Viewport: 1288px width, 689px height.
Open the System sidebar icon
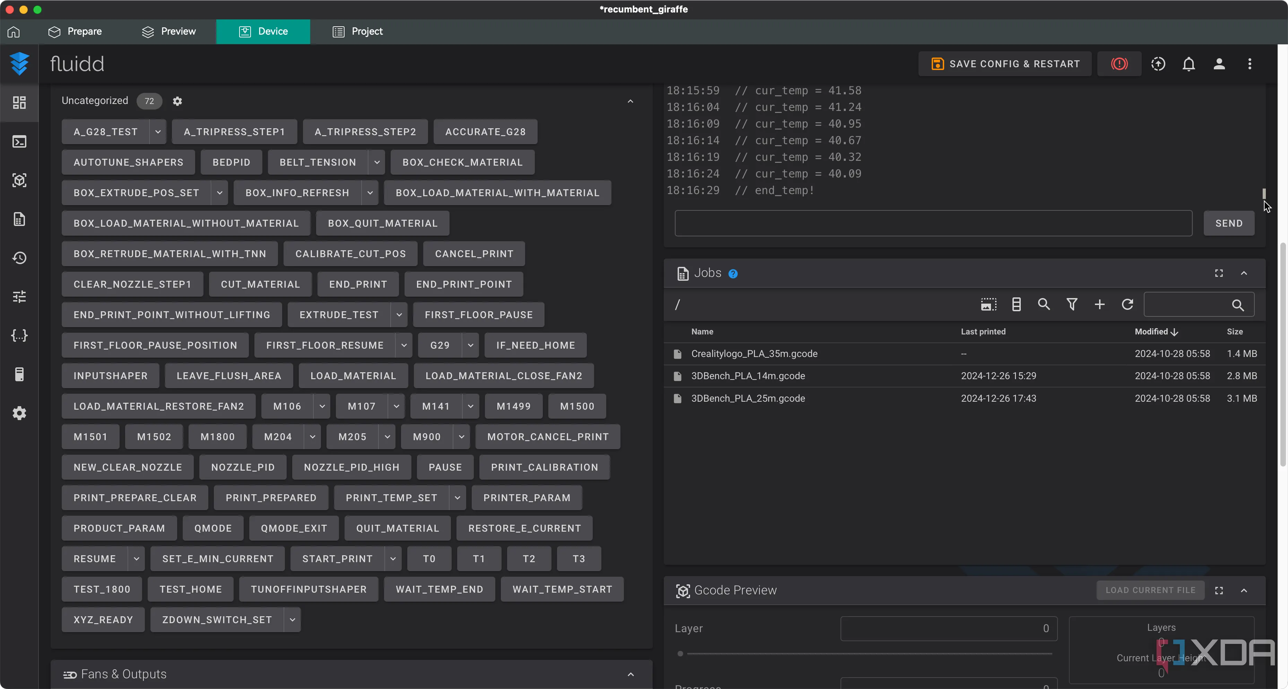click(19, 374)
